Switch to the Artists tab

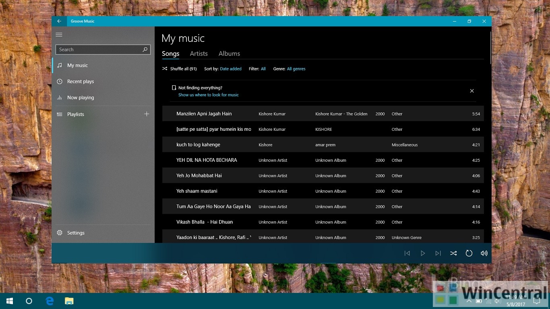(x=199, y=54)
